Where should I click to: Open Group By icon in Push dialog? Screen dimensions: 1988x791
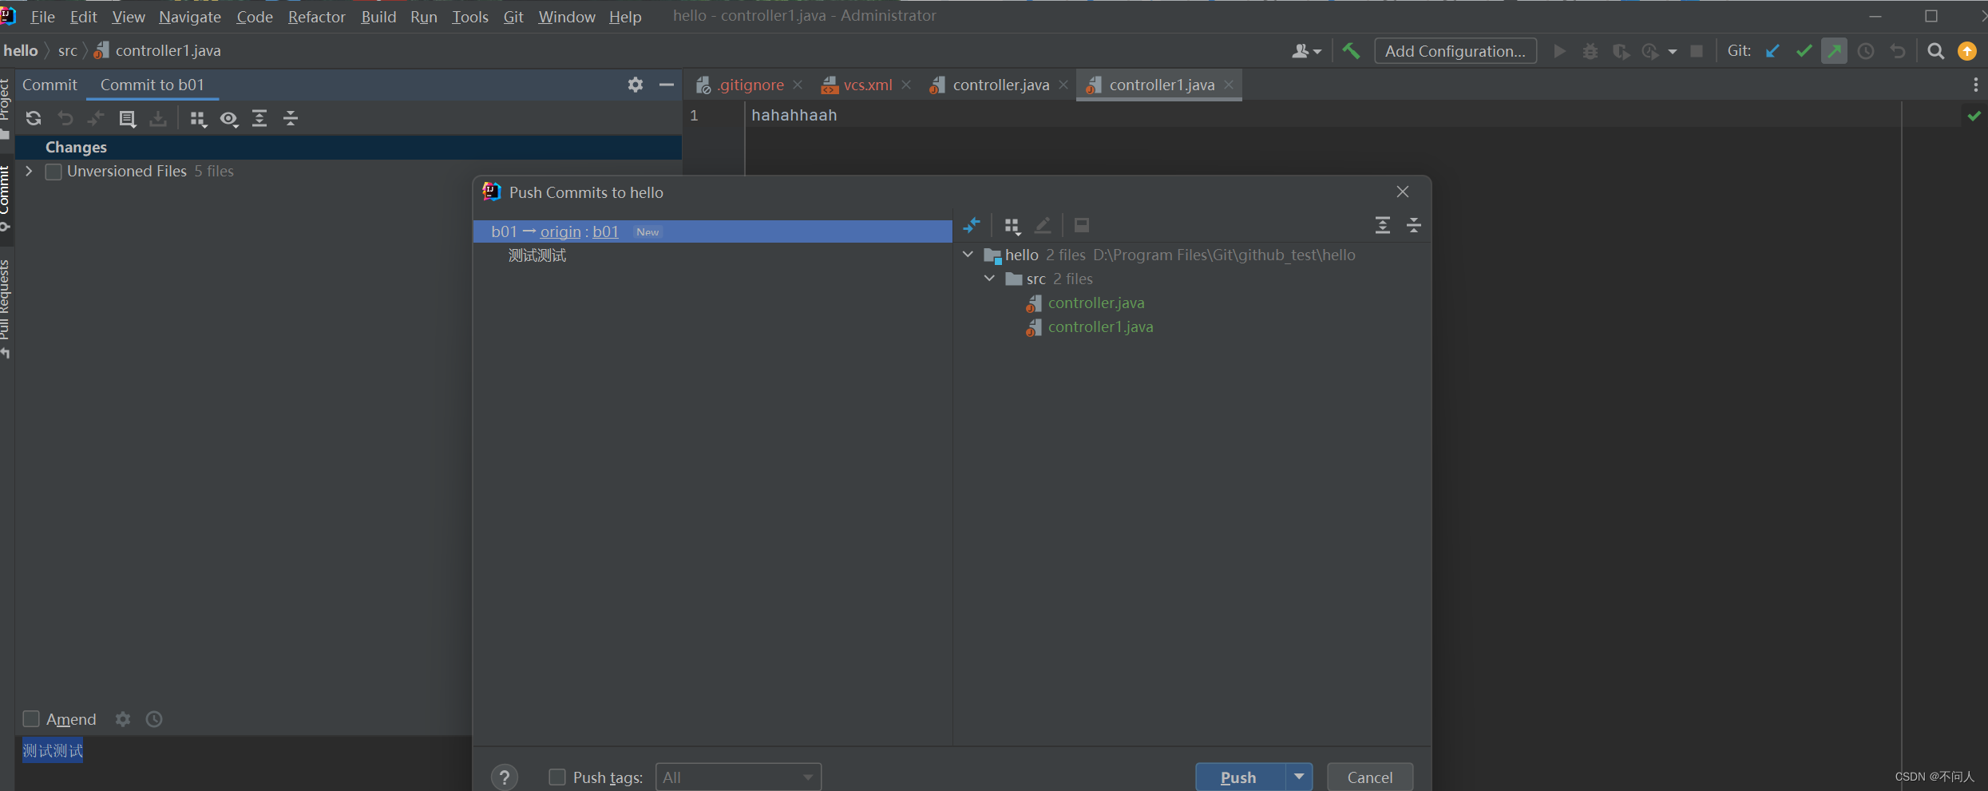[1012, 226]
